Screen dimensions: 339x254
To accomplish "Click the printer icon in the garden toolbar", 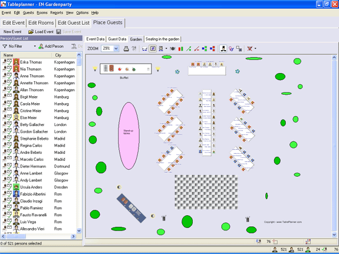I will click(x=126, y=49).
